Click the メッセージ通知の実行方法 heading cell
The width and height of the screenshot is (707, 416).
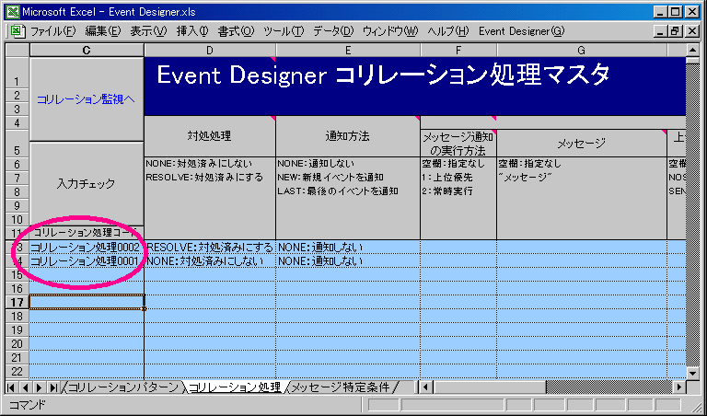458,144
